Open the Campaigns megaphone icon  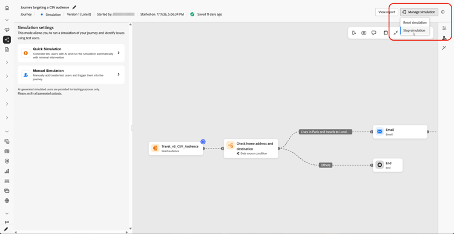[x=7, y=30]
